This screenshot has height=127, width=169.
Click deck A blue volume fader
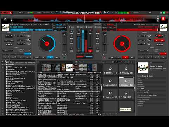pos(79,42)
